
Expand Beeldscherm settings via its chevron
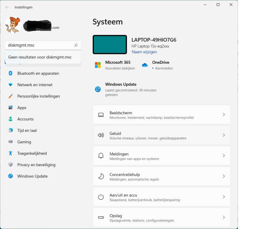click(224, 115)
